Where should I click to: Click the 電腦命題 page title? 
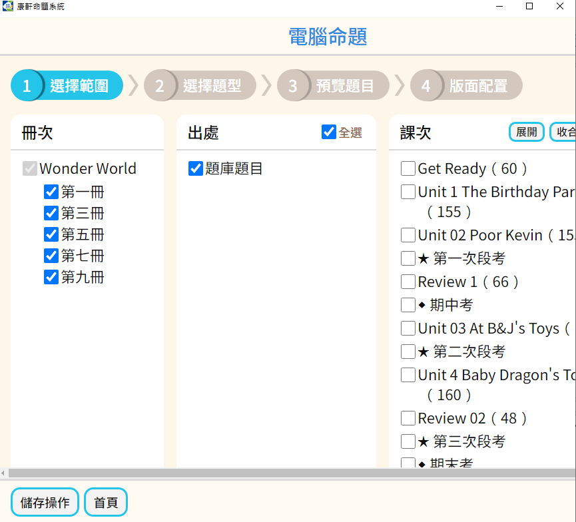[328, 37]
